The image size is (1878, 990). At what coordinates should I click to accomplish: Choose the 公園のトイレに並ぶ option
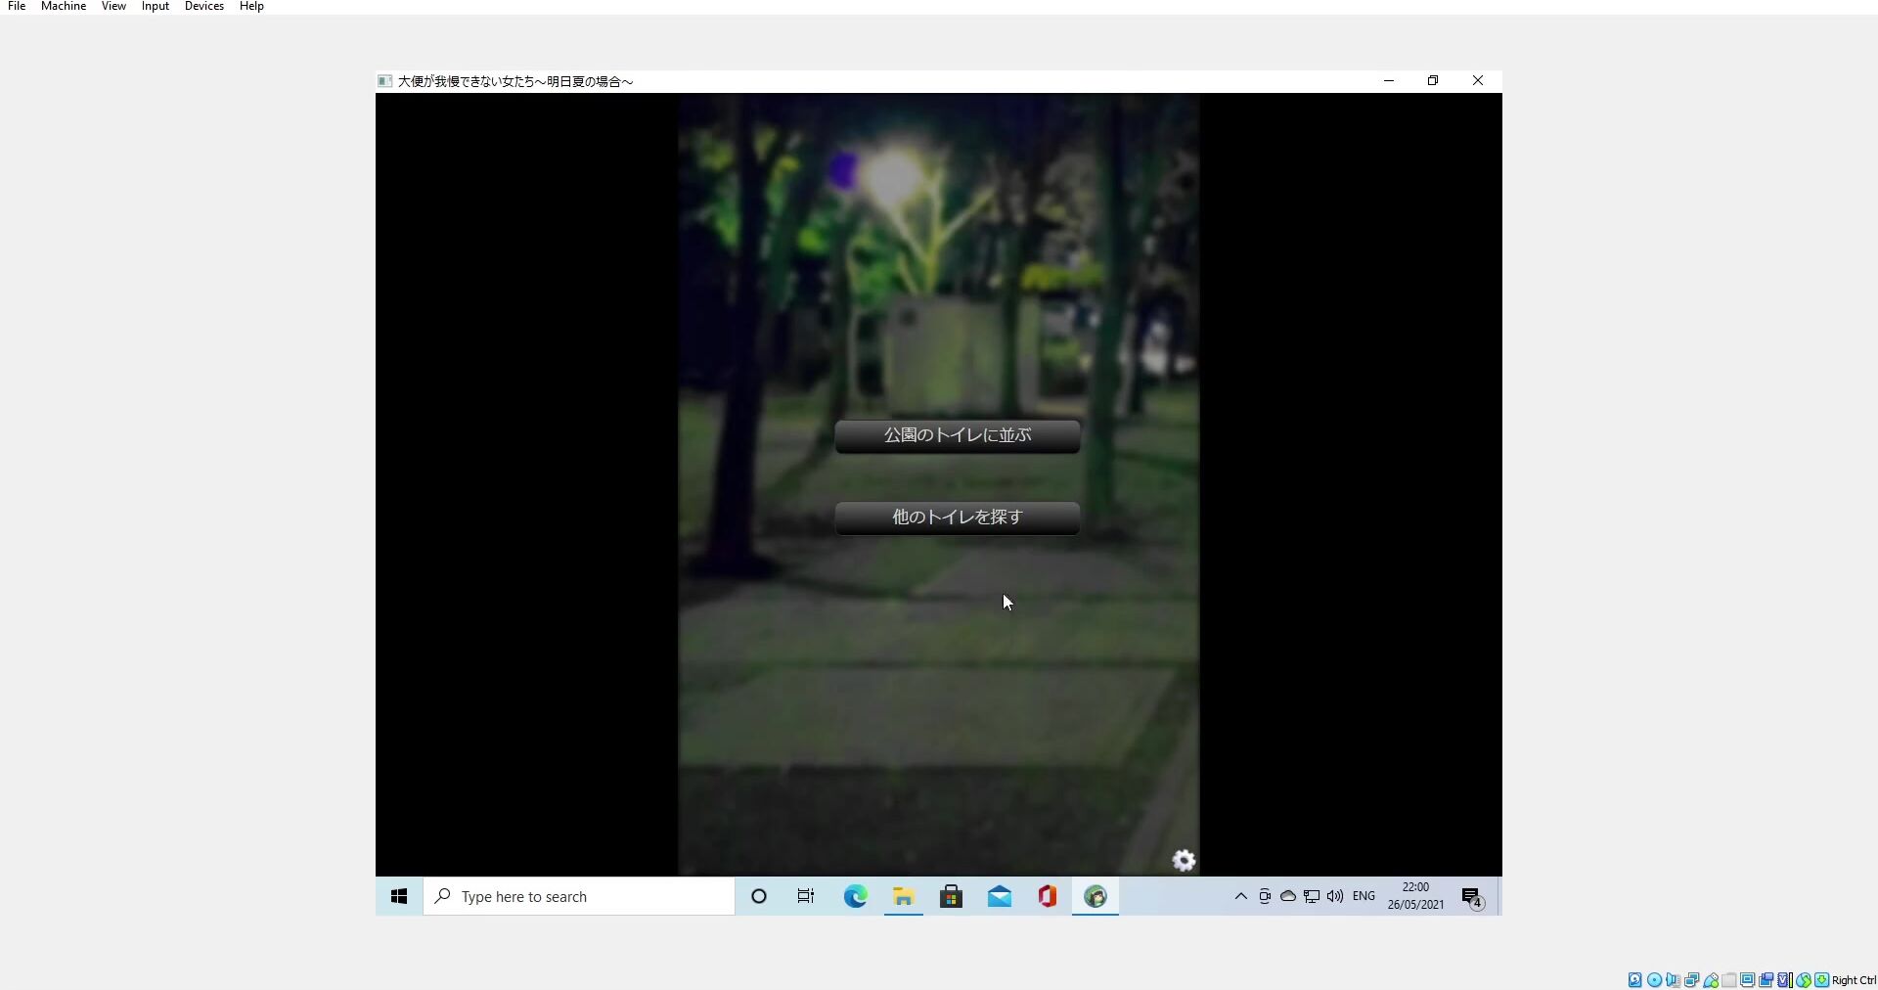tap(957, 435)
